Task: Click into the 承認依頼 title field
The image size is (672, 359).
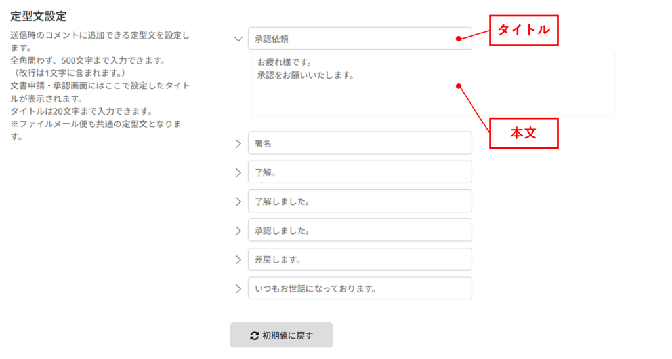Action: click(x=360, y=39)
